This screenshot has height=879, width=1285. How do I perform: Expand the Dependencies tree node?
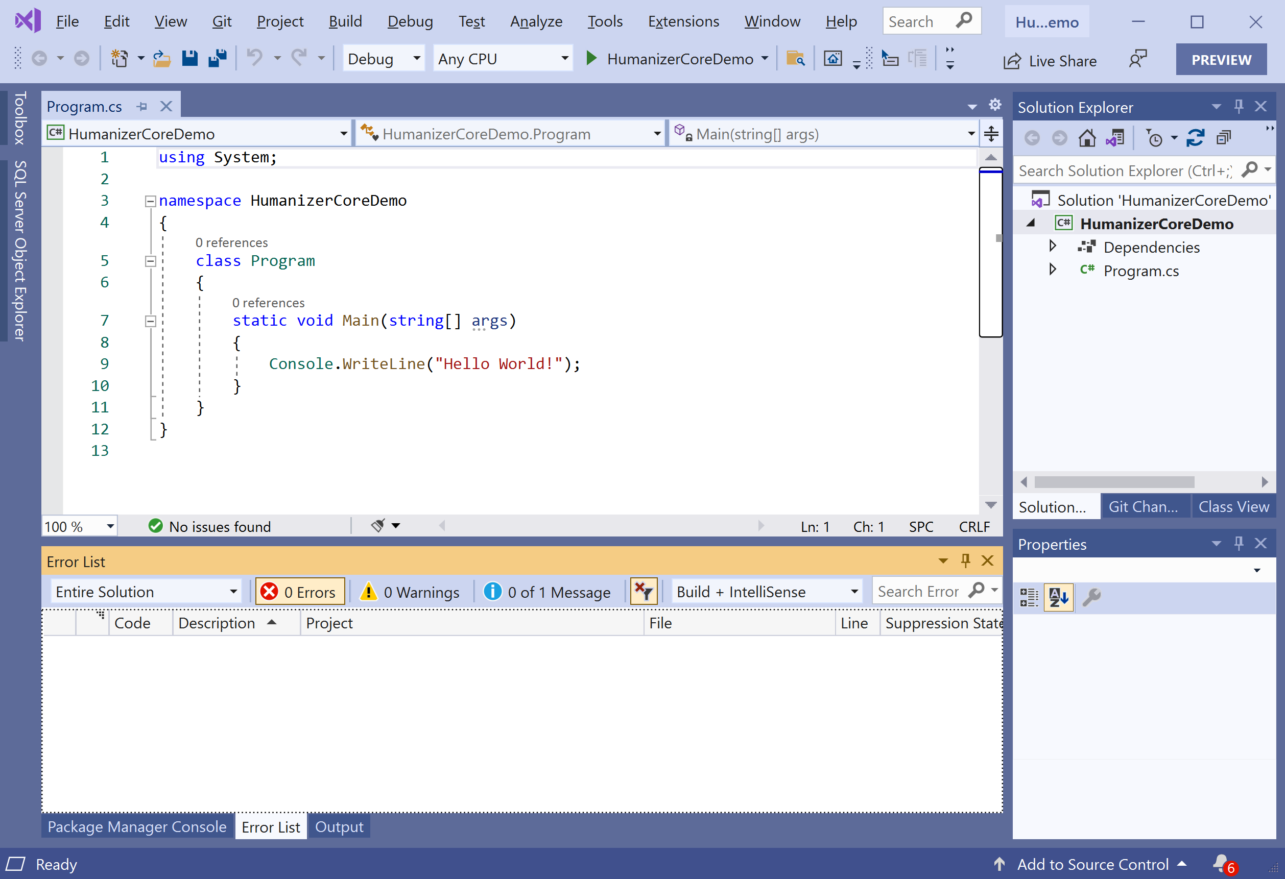(1053, 246)
